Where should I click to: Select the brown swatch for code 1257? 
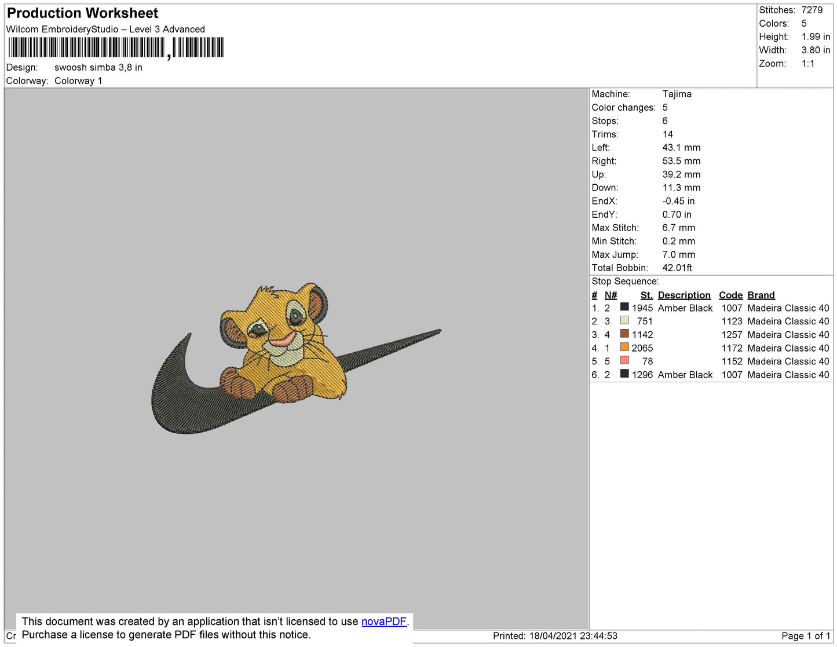[x=624, y=334]
